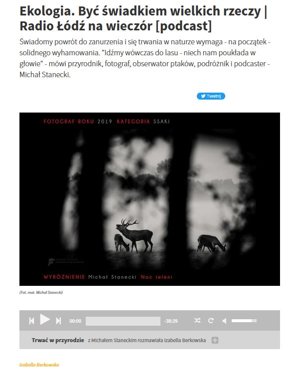Adjust the volume slider

244,321
